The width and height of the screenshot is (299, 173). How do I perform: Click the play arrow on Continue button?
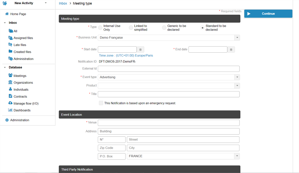point(249,14)
